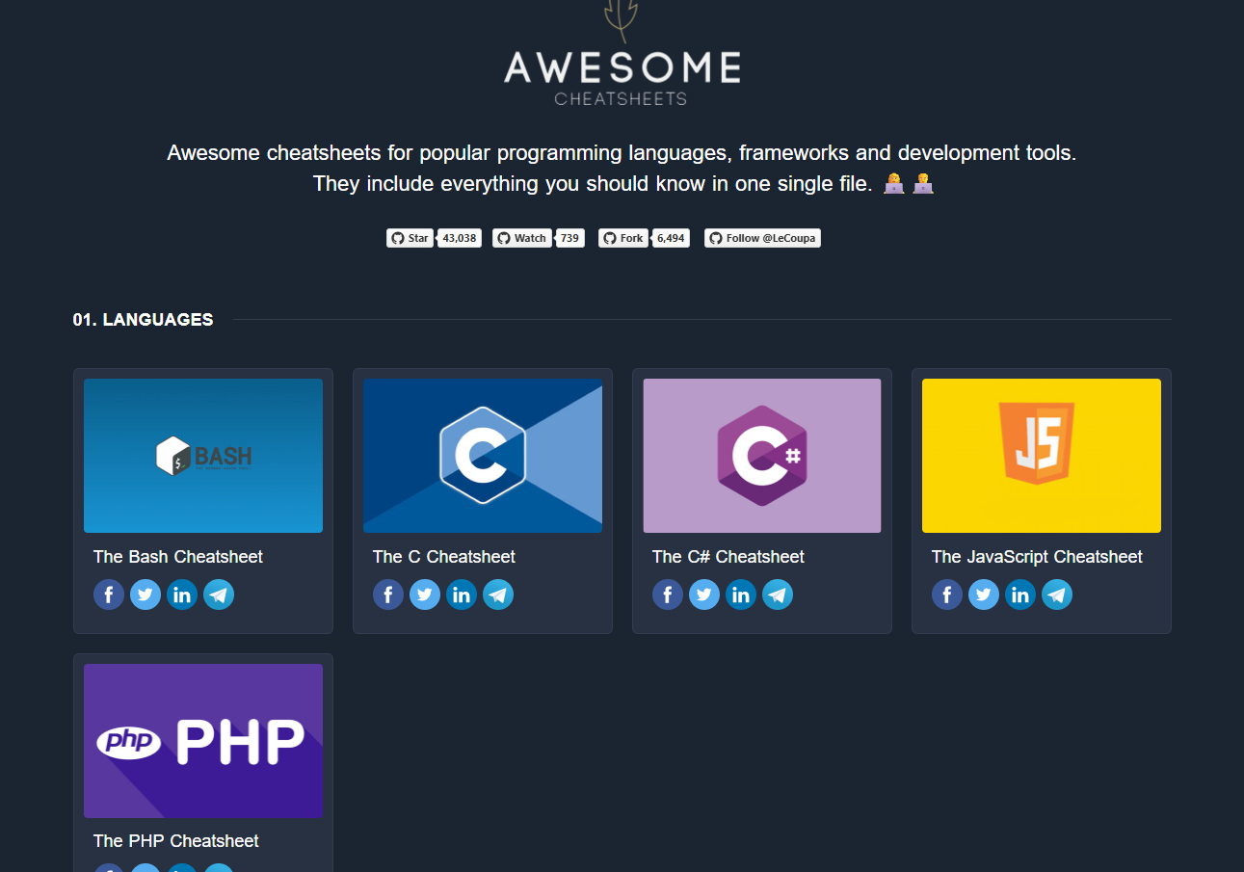The width and height of the screenshot is (1244, 872).
Task: Open The JavaScript Cheatsheet title link
Action: (1037, 557)
